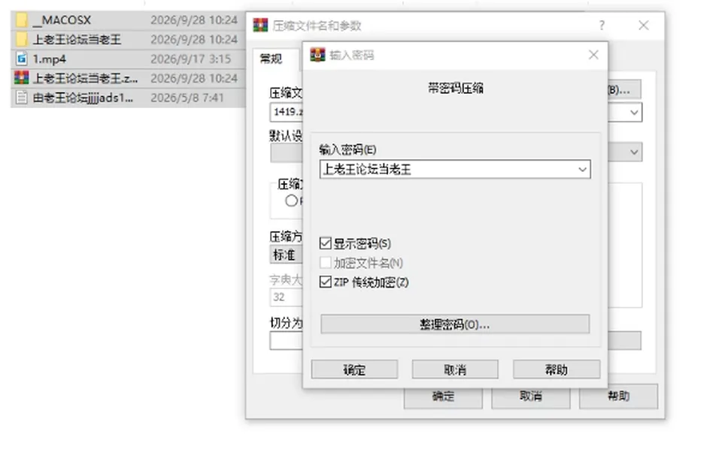
Task: Click the dictionary size field showing 32
Action: pos(287,297)
